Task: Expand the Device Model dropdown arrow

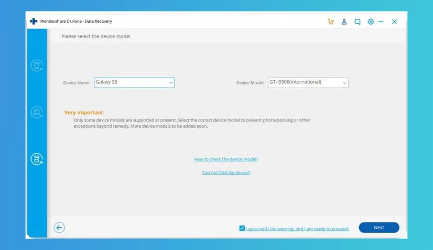Action: coord(345,83)
